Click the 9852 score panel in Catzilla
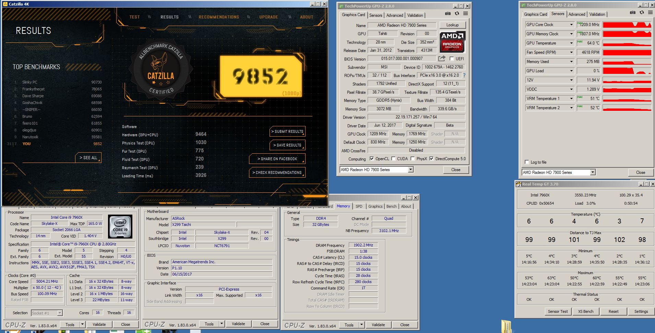Viewport: 655px width, 333px height. tap(261, 76)
